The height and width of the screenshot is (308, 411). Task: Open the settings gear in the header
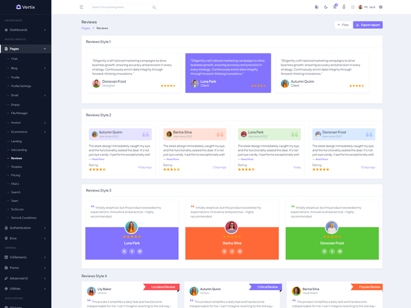pyautogui.click(x=381, y=7)
